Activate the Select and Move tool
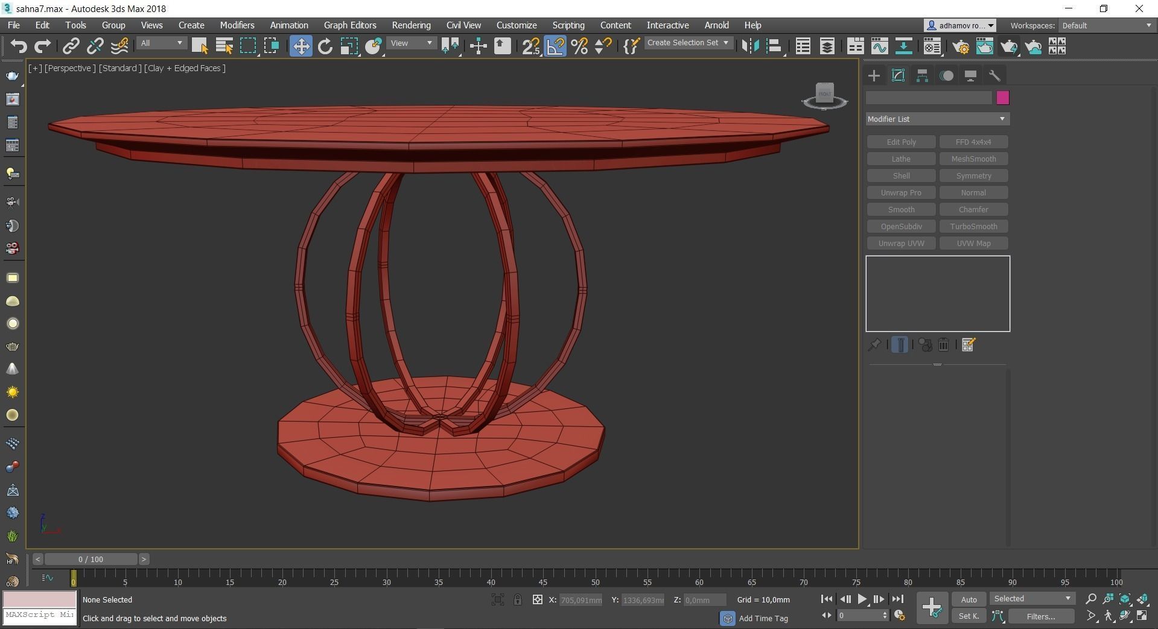This screenshot has width=1158, height=629. tap(301, 46)
